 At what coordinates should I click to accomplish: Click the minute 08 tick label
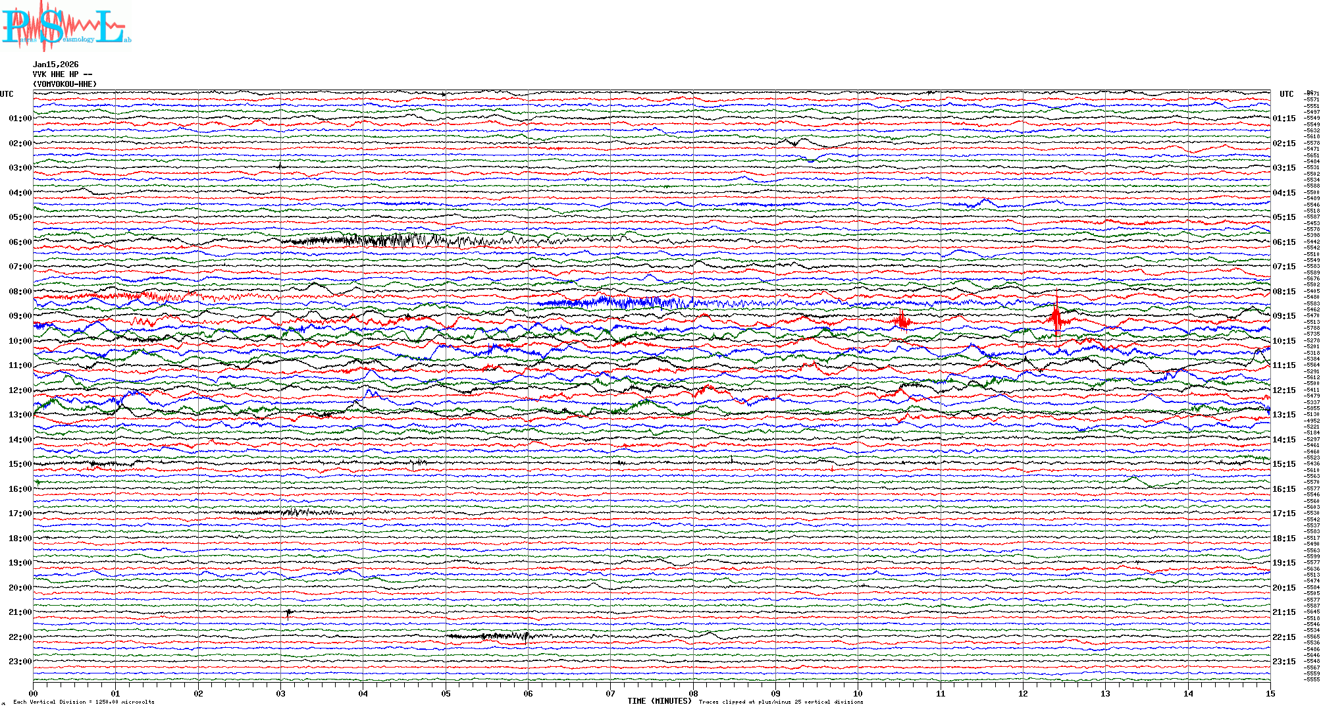pyautogui.click(x=693, y=694)
